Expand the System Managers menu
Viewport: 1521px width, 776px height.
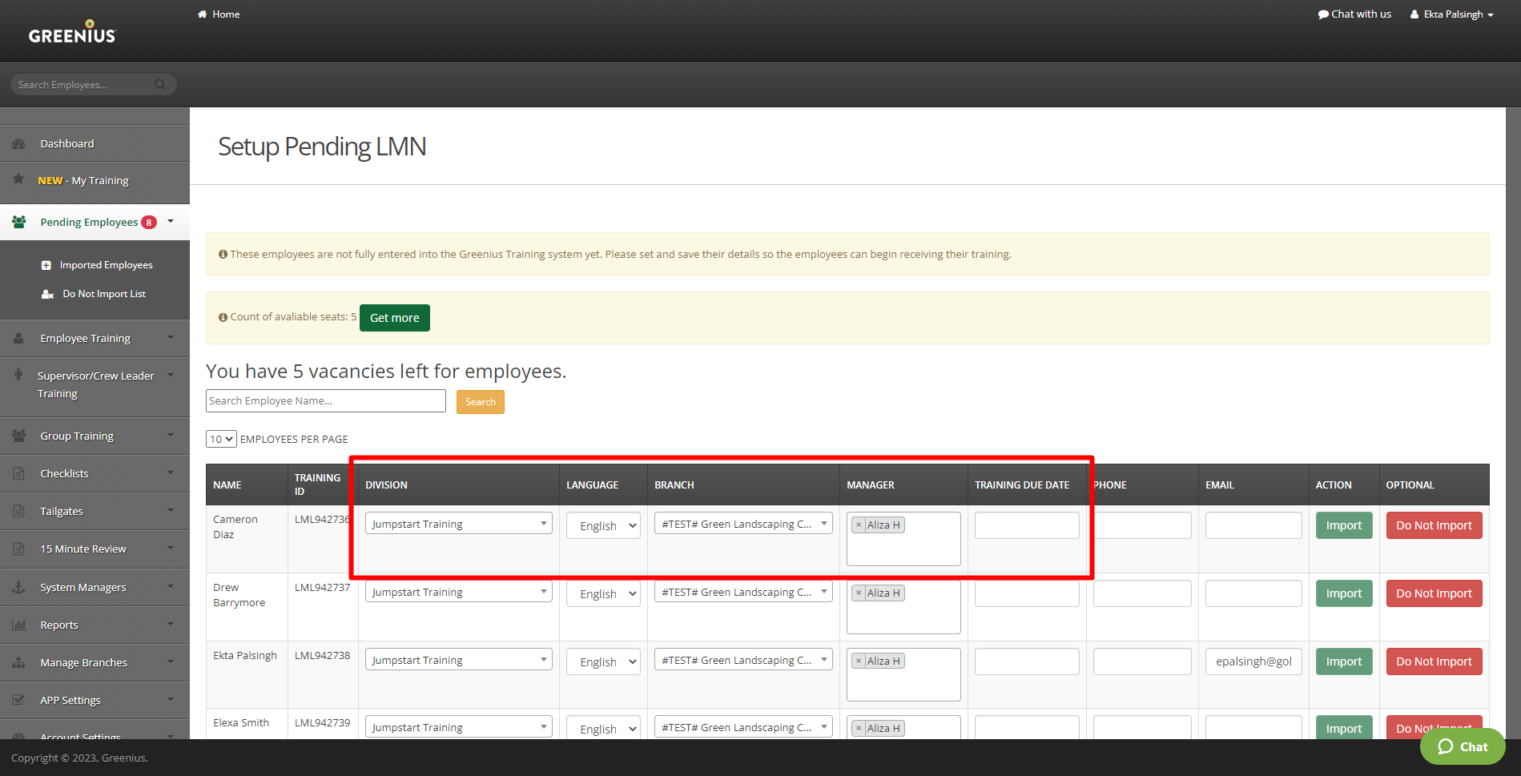95,587
